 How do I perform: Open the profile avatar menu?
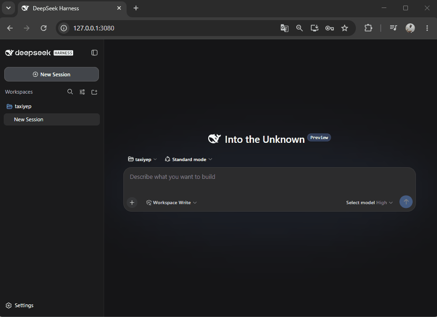(410, 28)
